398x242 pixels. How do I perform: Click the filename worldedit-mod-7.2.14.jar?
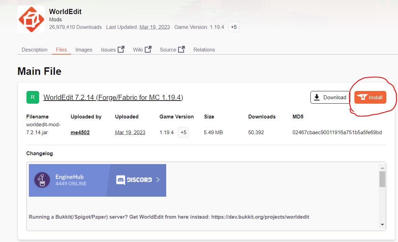(43, 128)
